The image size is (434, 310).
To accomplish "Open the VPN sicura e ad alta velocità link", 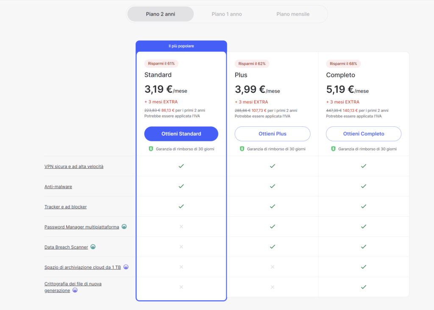I will 74,166.
